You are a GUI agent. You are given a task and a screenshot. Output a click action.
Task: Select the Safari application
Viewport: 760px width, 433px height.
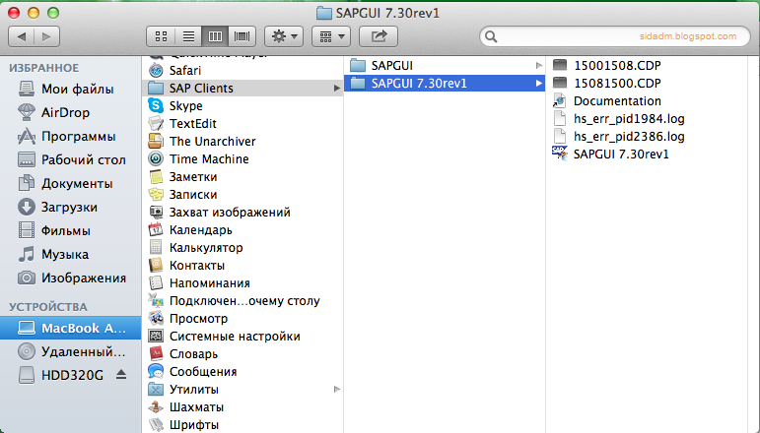click(x=242, y=71)
